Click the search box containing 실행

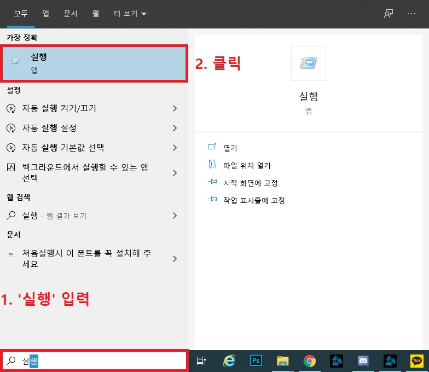click(94, 361)
